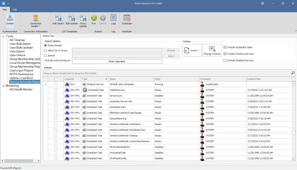Viewport: 297px width, 170px height.
Task: Check the OobeDiscovery row checkbox
Action: click(56, 90)
